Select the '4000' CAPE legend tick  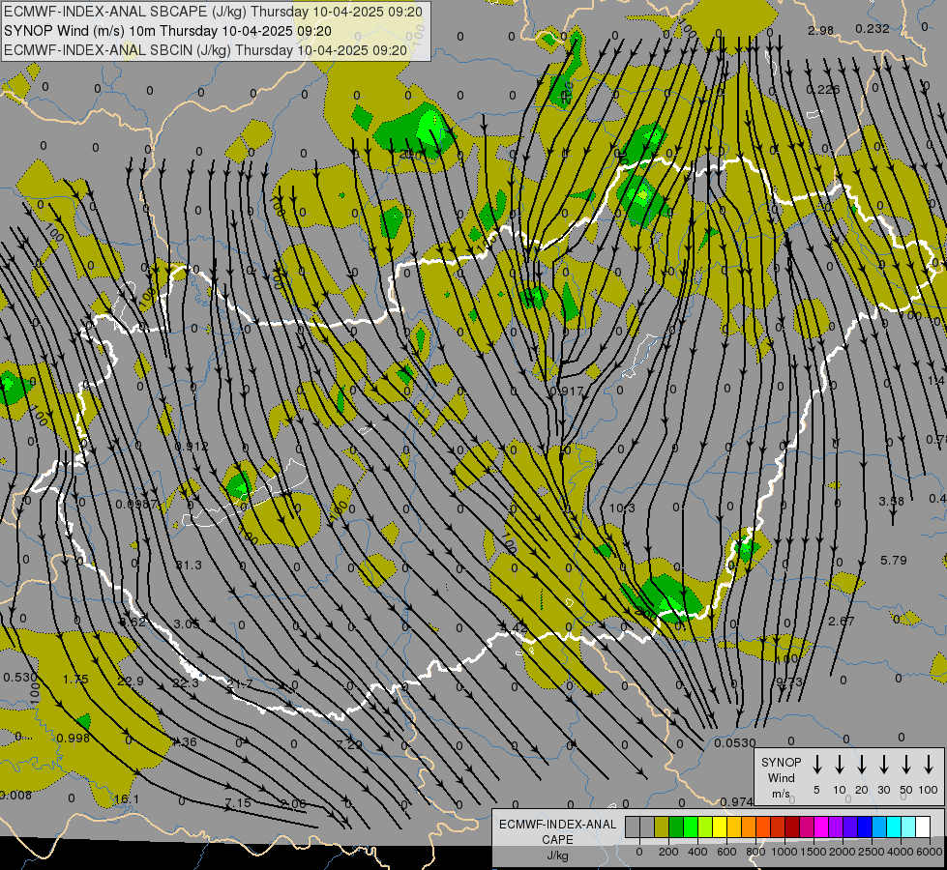point(901,852)
